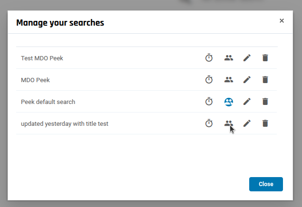Select the Peek default search row name

pyautogui.click(x=48, y=102)
